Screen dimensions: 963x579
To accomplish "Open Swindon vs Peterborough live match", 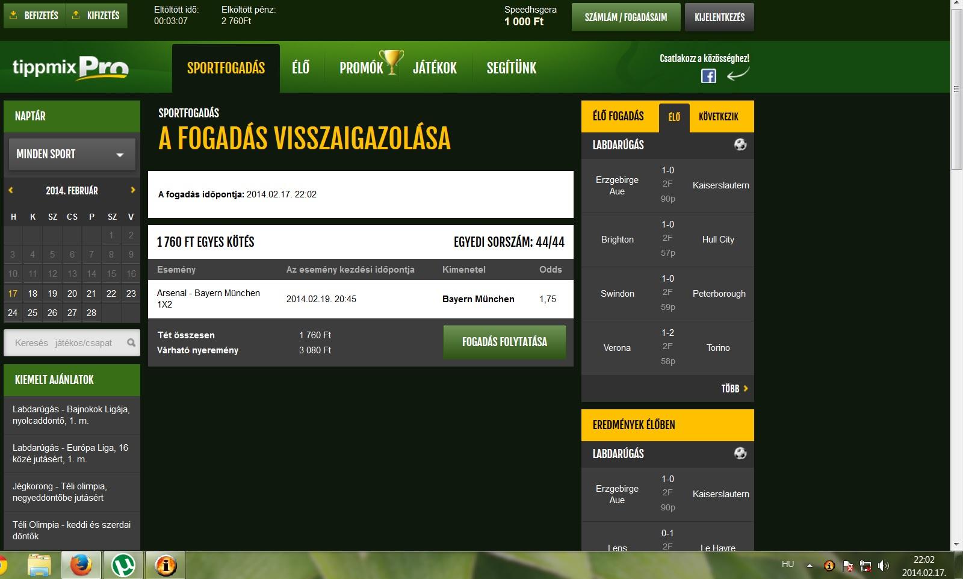I will click(667, 294).
